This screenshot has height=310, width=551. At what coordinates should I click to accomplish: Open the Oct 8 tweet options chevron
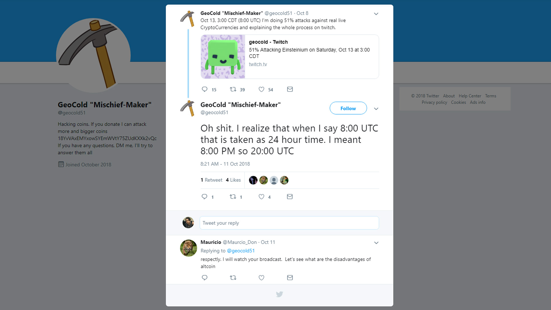[x=376, y=14]
